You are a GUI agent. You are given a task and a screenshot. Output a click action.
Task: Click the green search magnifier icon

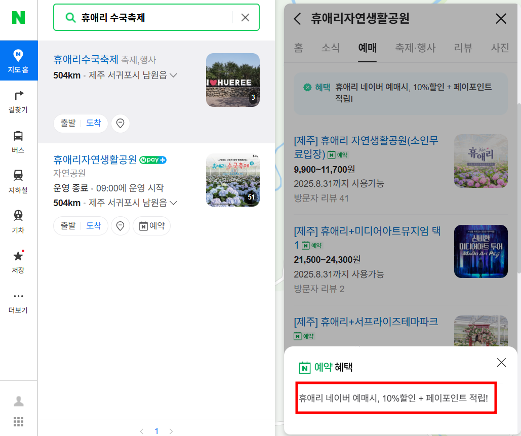pos(70,17)
